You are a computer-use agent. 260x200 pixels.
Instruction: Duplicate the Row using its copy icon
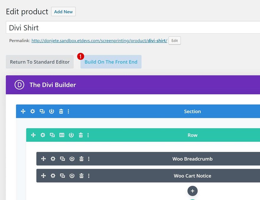tap(52, 135)
